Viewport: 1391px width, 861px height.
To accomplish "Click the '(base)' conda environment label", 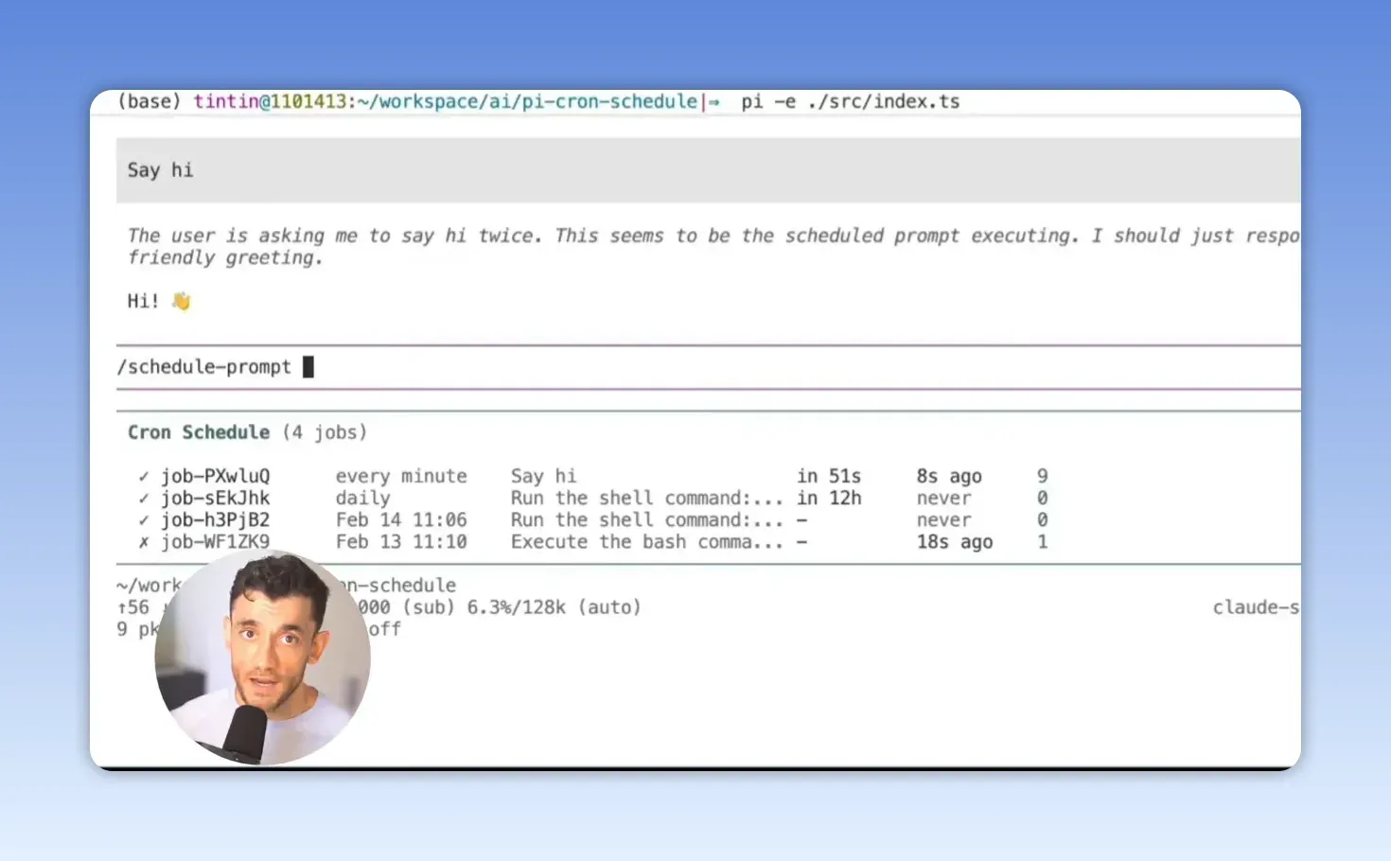I will coord(150,102).
